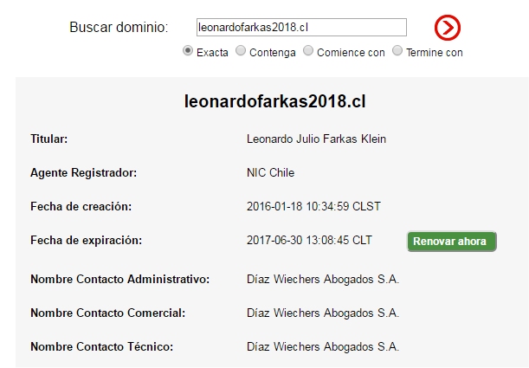Click the Agente Registrador label
The height and width of the screenshot is (368, 529).
83,172
